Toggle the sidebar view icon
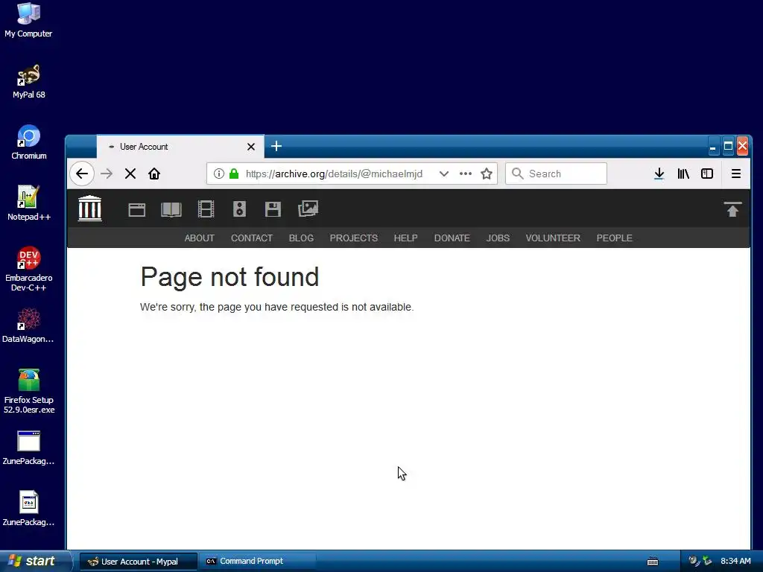The height and width of the screenshot is (572, 763). [x=707, y=174]
